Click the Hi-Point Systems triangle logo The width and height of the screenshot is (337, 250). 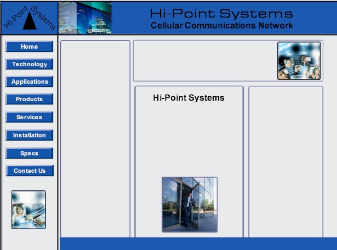(30, 18)
